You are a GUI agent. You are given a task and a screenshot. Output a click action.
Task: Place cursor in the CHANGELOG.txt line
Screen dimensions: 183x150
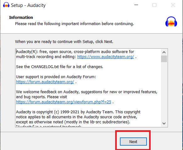[x=60, y=67]
